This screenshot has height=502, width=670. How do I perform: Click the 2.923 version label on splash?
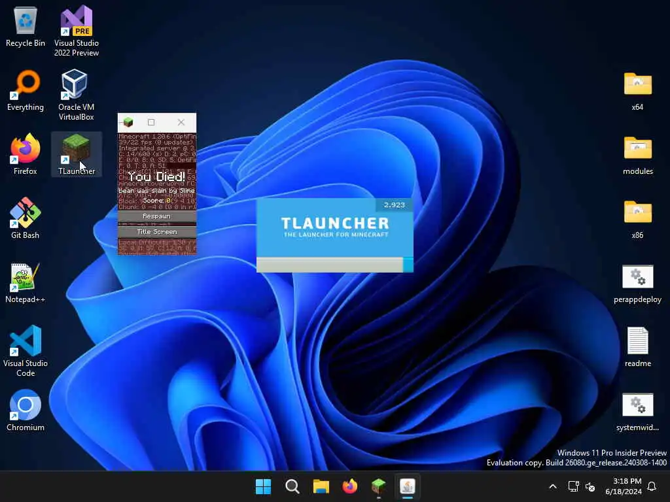[394, 205]
